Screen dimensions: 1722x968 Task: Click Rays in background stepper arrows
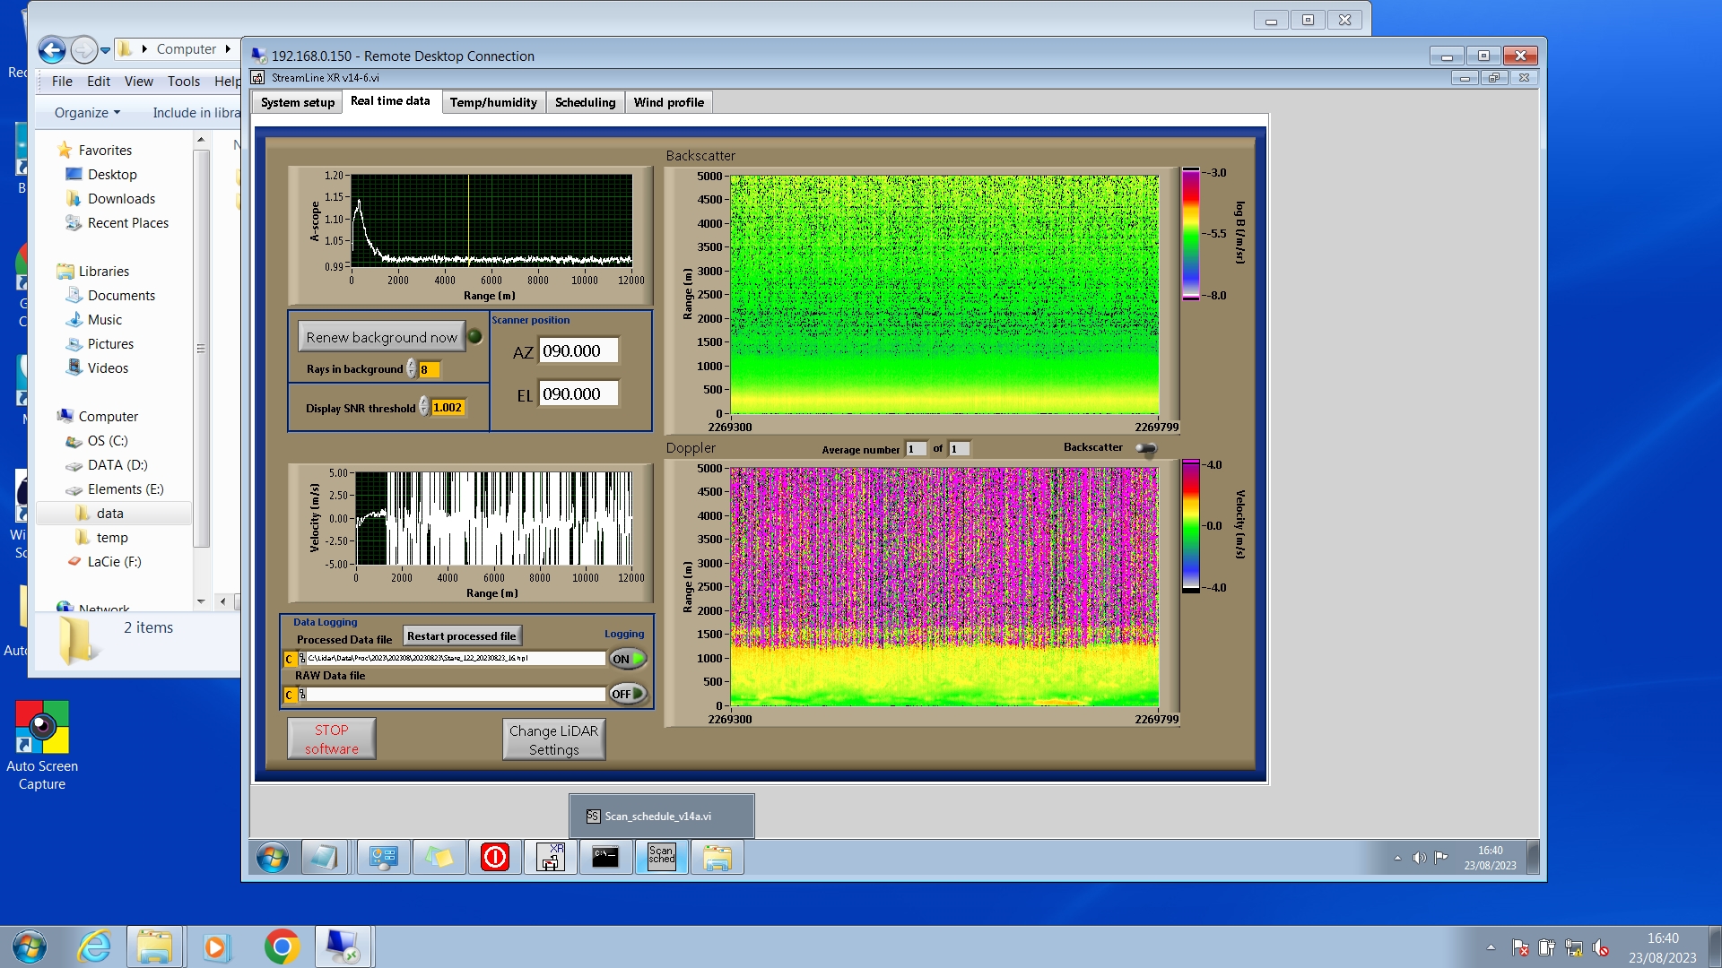(412, 369)
